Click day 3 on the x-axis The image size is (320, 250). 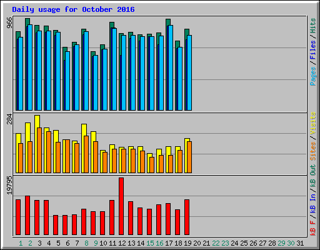pos(39,243)
